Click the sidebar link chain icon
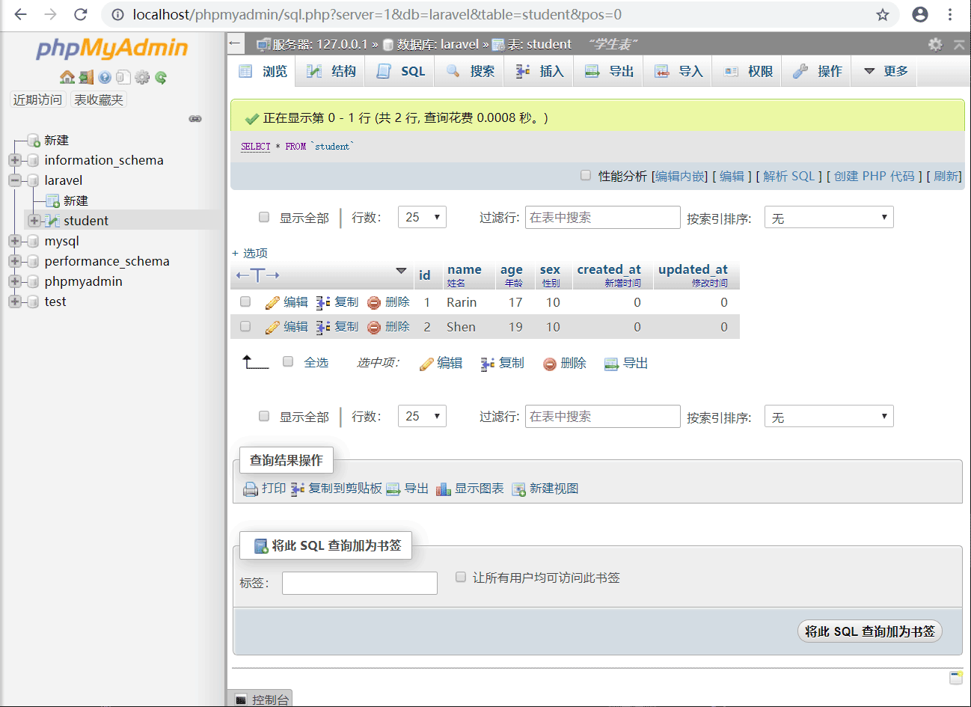Screen dimensions: 971x707 pos(195,119)
